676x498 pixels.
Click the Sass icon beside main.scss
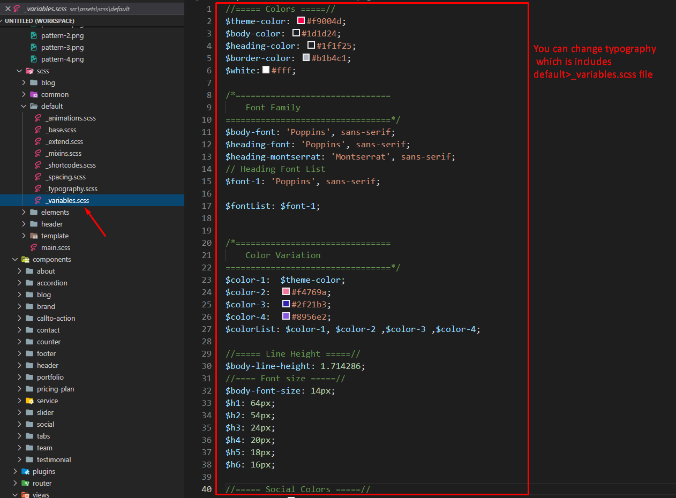click(x=34, y=247)
